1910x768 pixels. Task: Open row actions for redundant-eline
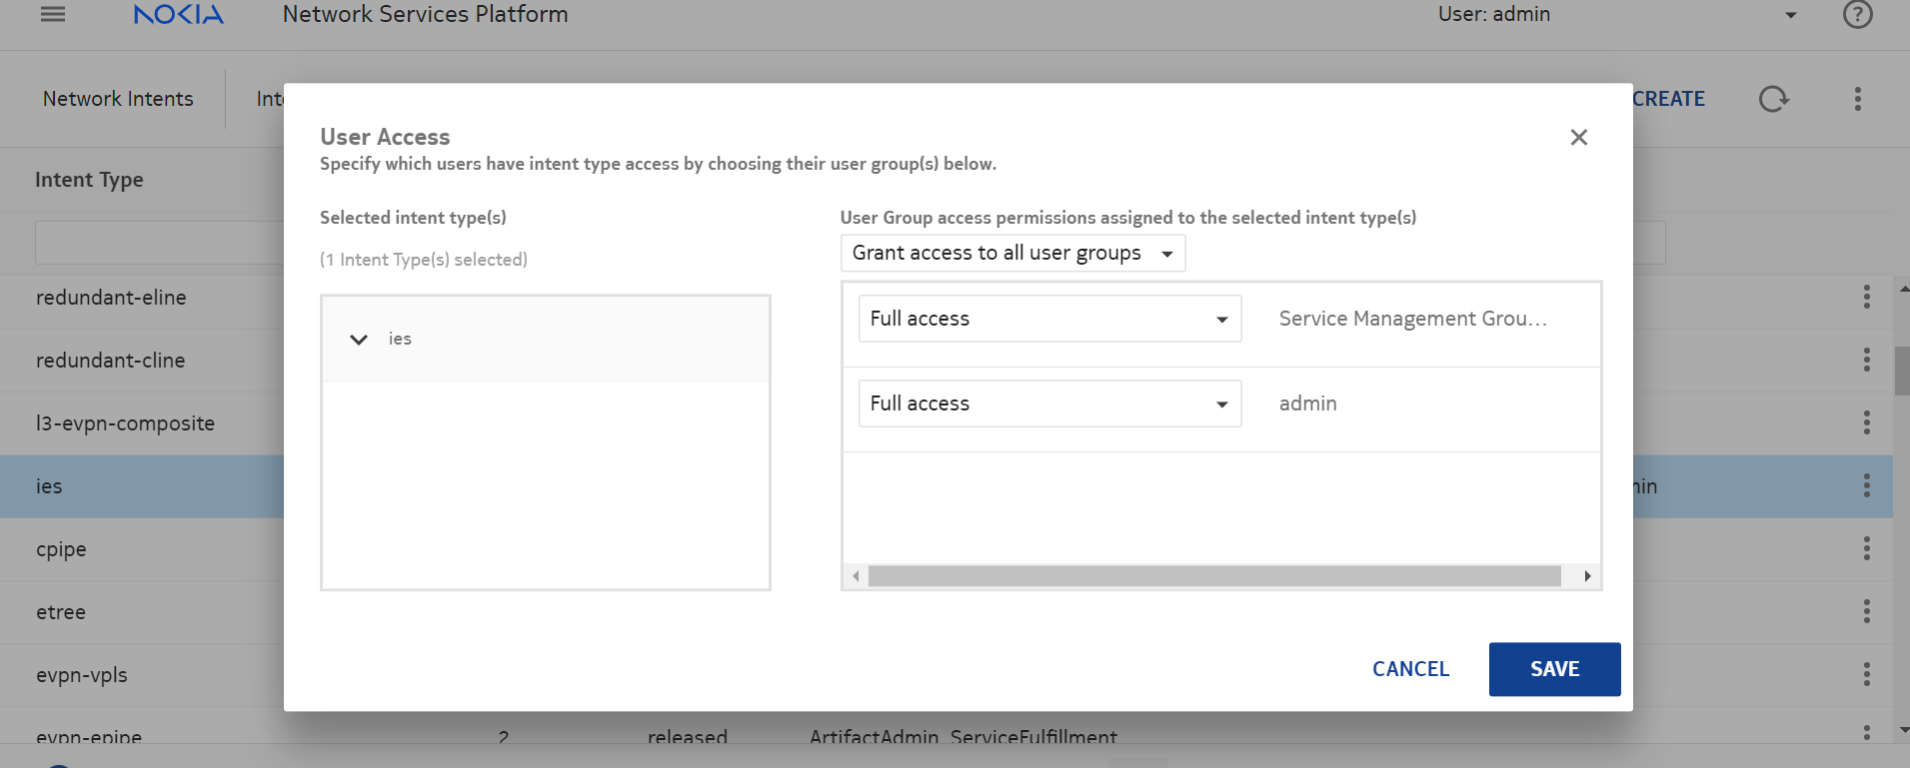pyautogui.click(x=1866, y=297)
